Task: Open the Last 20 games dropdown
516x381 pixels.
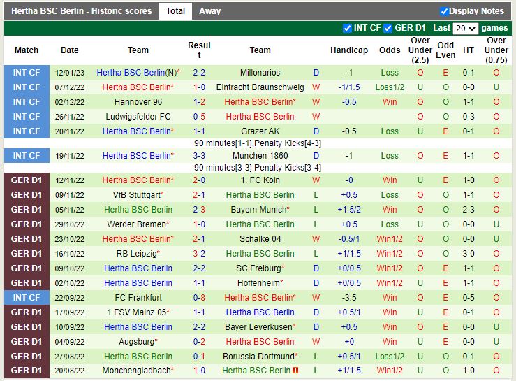Action: [x=465, y=29]
